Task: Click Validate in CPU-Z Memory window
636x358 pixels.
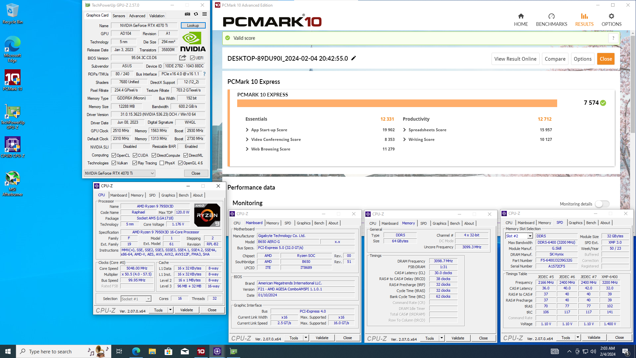Action: pos(458,338)
